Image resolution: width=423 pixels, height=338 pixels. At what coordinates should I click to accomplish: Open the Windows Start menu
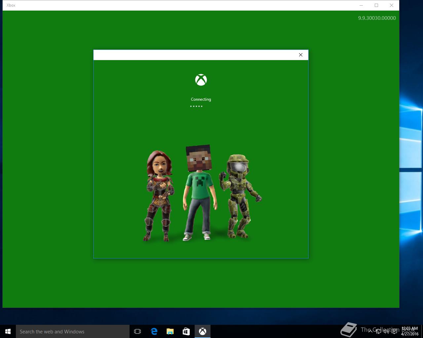[8, 331]
